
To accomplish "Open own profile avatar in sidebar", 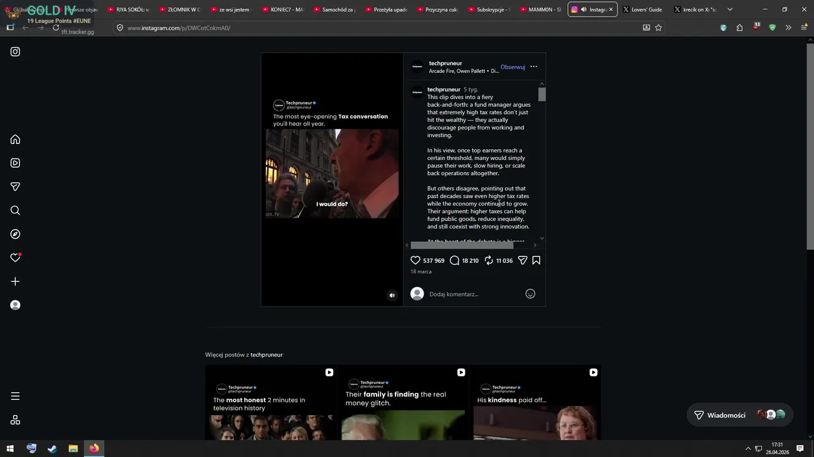I will click(x=15, y=305).
